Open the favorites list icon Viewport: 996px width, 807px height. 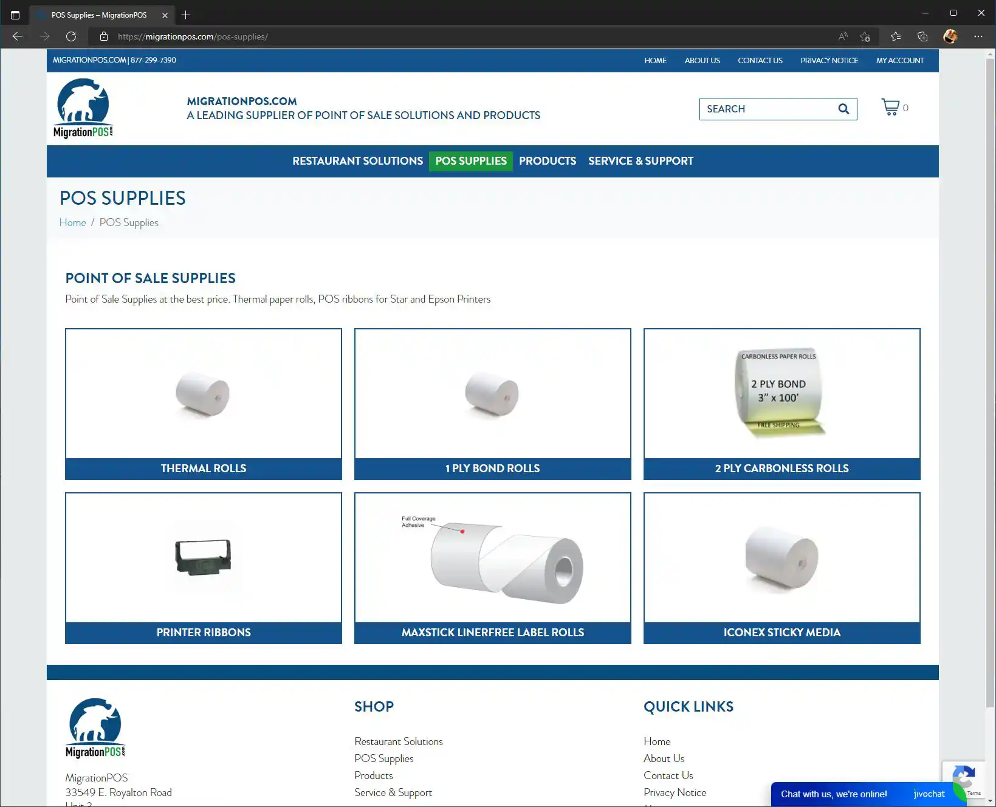coord(896,36)
